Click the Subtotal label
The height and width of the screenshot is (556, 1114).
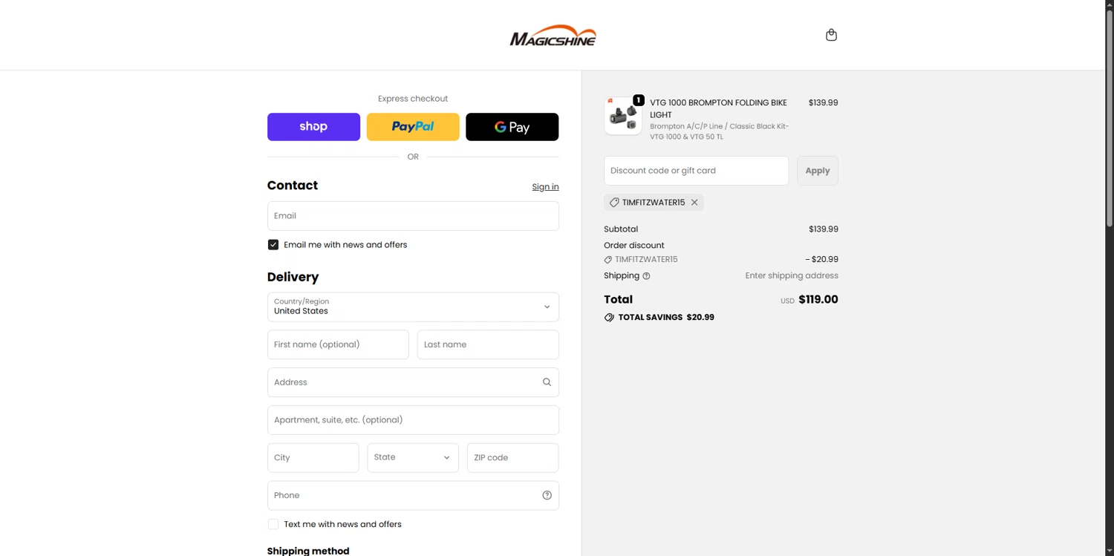pyautogui.click(x=621, y=229)
